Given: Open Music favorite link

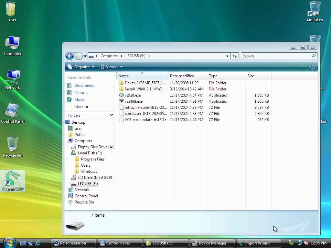Looking at the screenshot, I should point(80,100).
